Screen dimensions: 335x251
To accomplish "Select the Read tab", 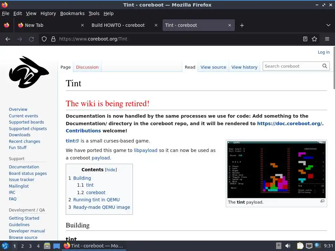I will (x=190, y=67).
